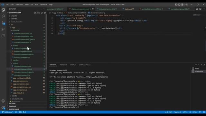Open the Explorer view in activity bar
The height and width of the screenshot is (116, 206).
[x=3, y=10]
